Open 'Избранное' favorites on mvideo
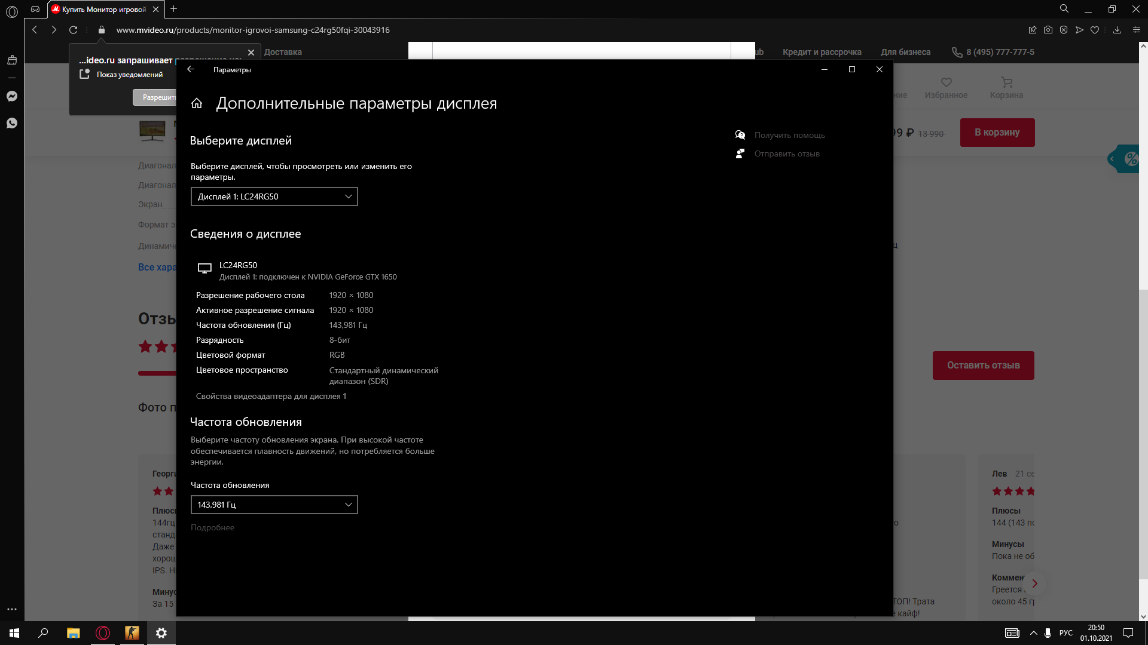The image size is (1148, 645). click(x=946, y=88)
